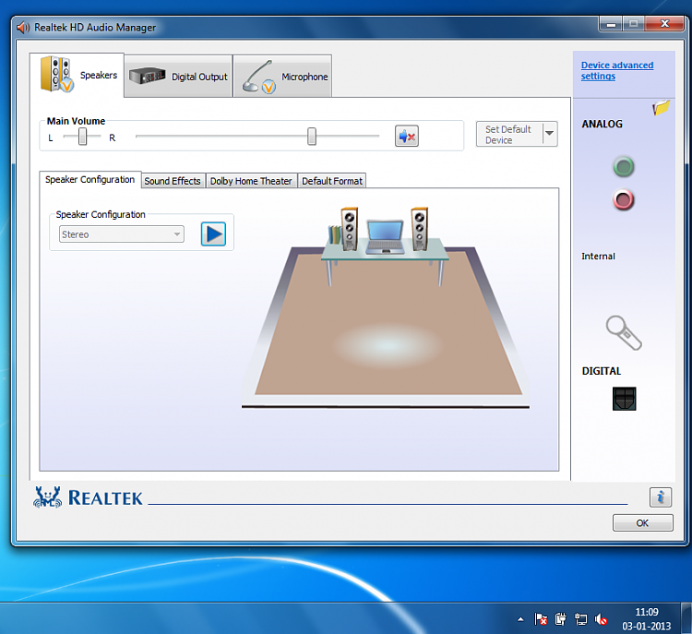Open the taskbar clock showing 11:09
Viewport: 692px width, 634px height.
click(x=647, y=619)
